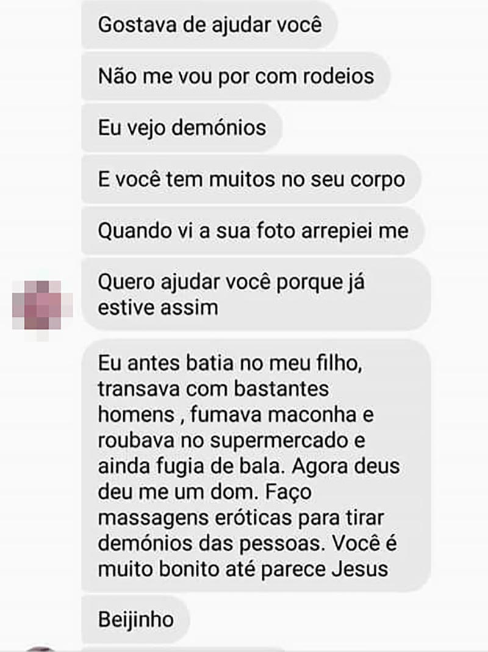The width and height of the screenshot is (488, 652).
Task: Tap the 'Não me vou por com rodeios' bubble
Action: coord(235,76)
